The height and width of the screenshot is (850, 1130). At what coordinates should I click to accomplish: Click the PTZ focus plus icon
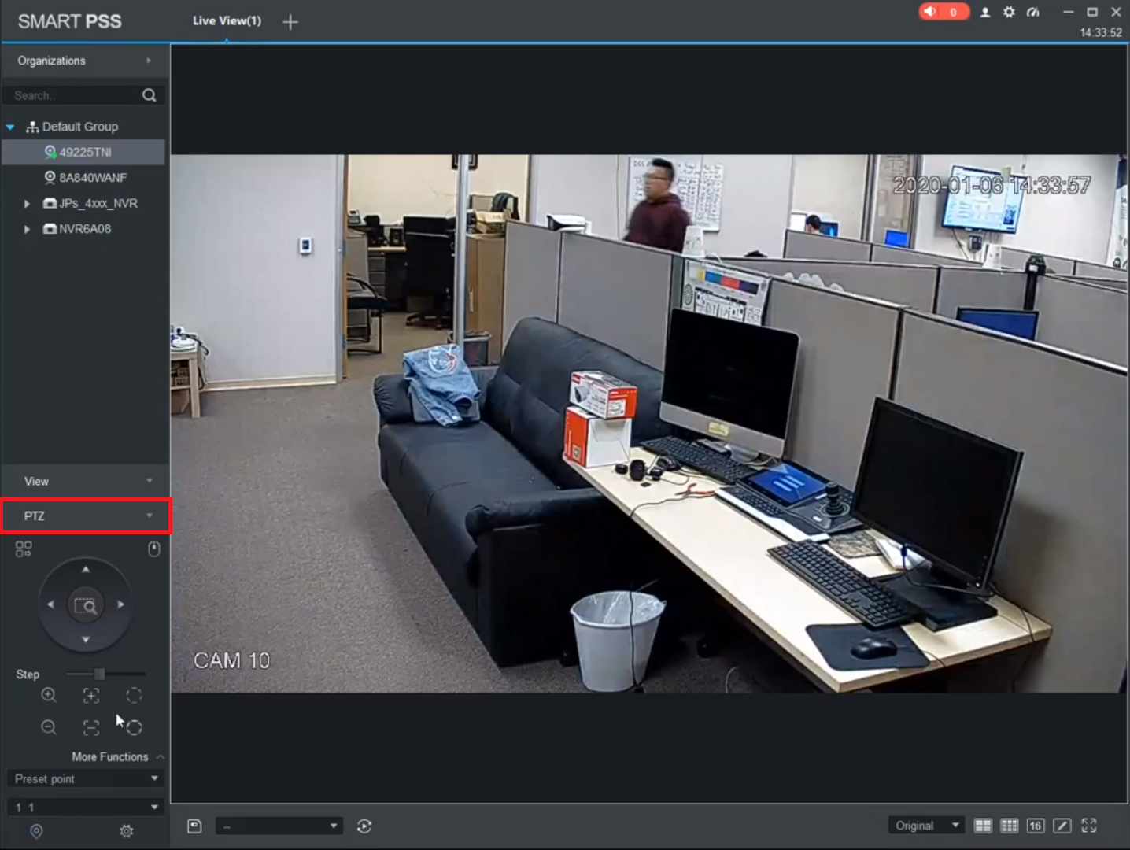point(91,696)
